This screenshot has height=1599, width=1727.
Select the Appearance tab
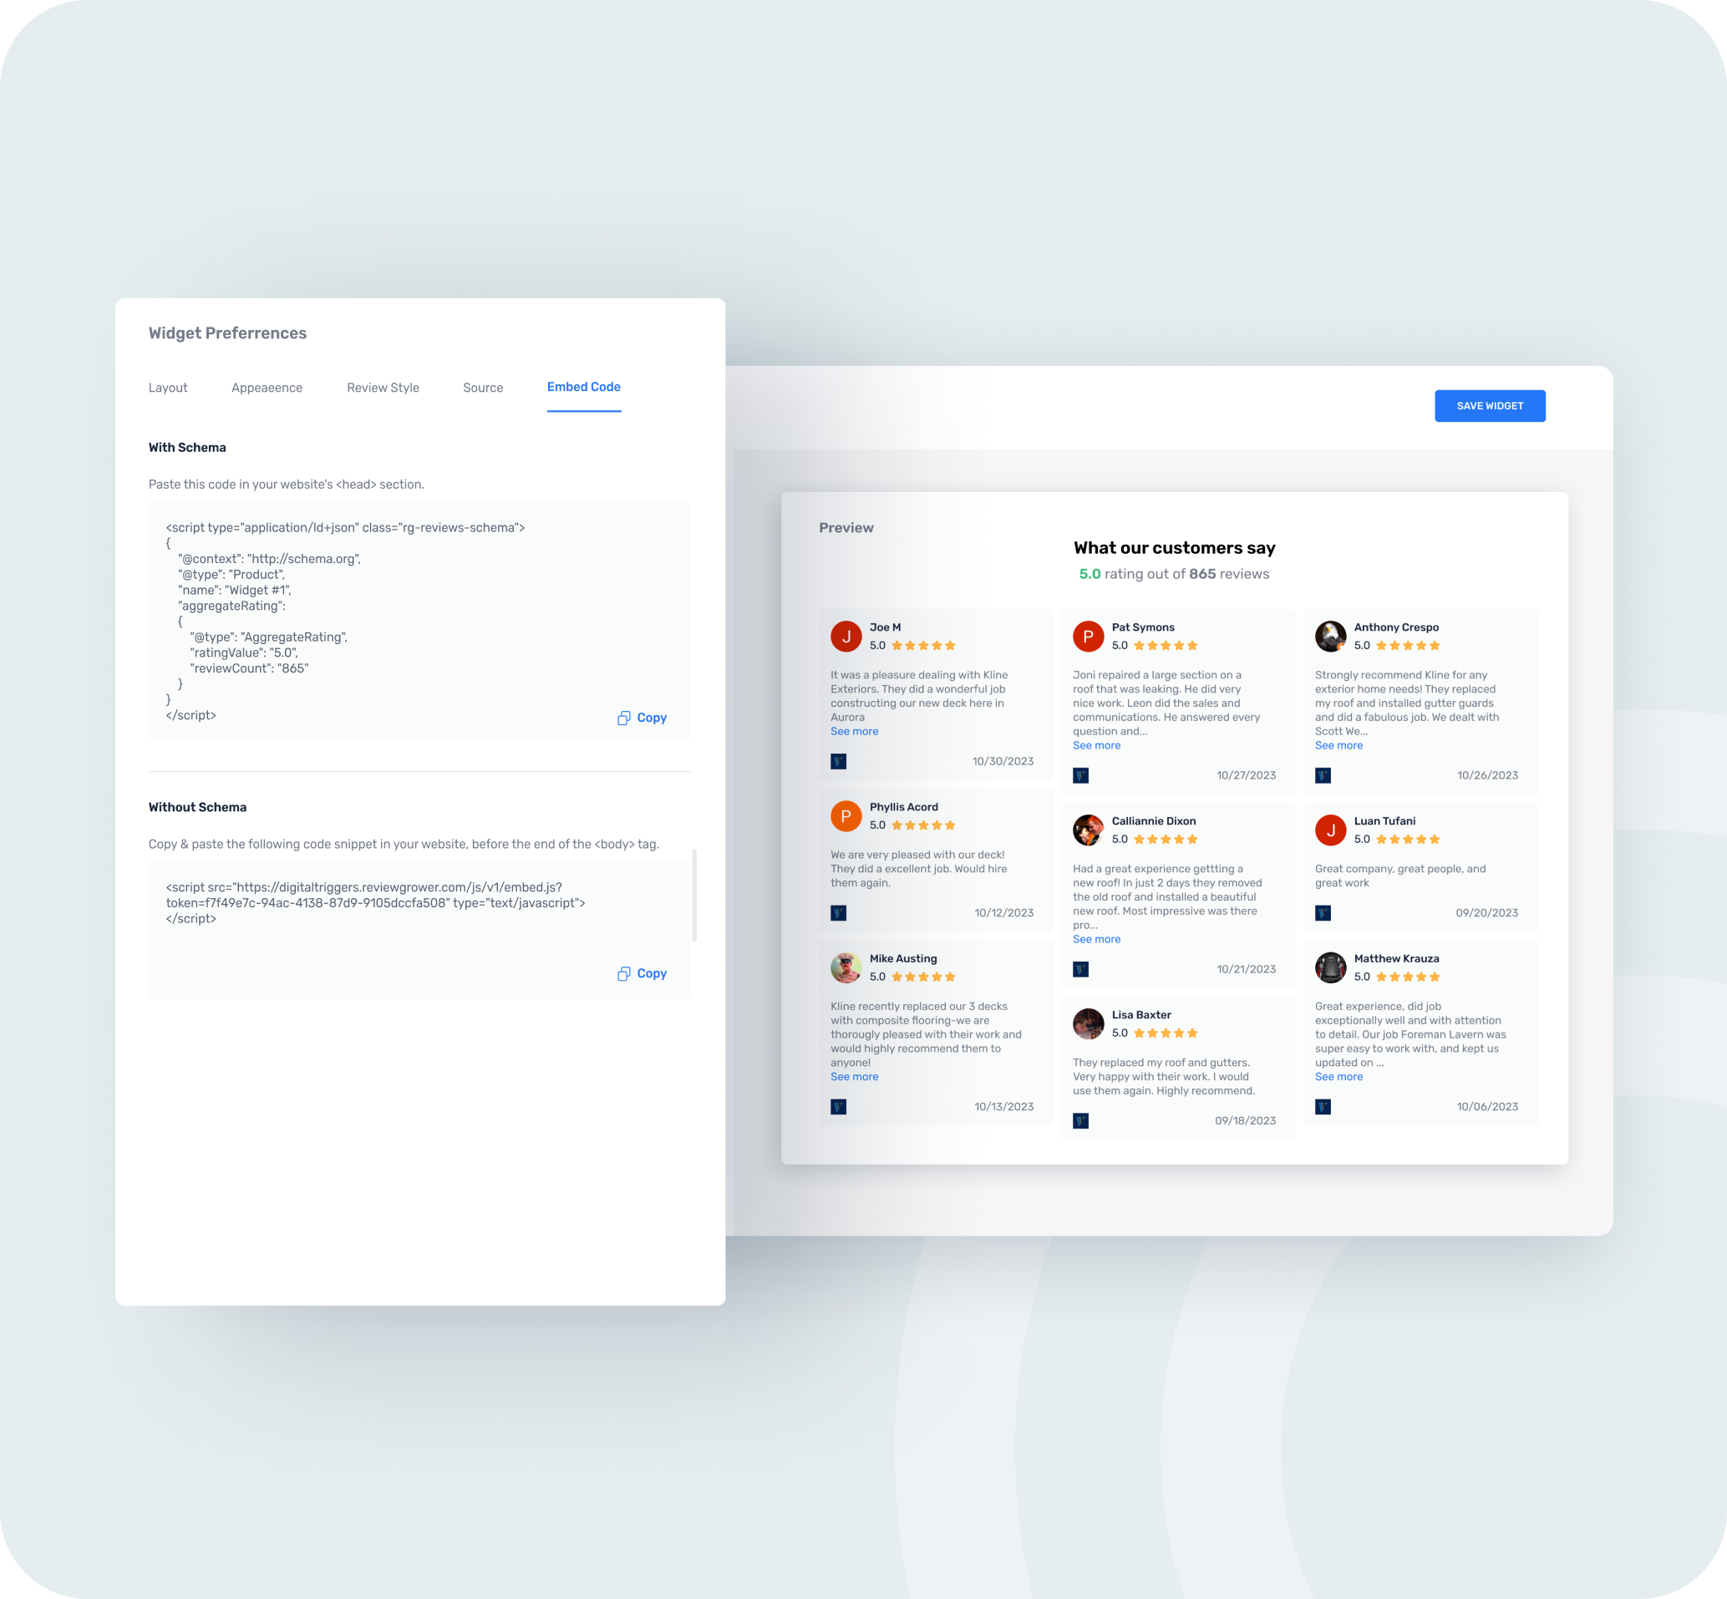(x=267, y=388)
